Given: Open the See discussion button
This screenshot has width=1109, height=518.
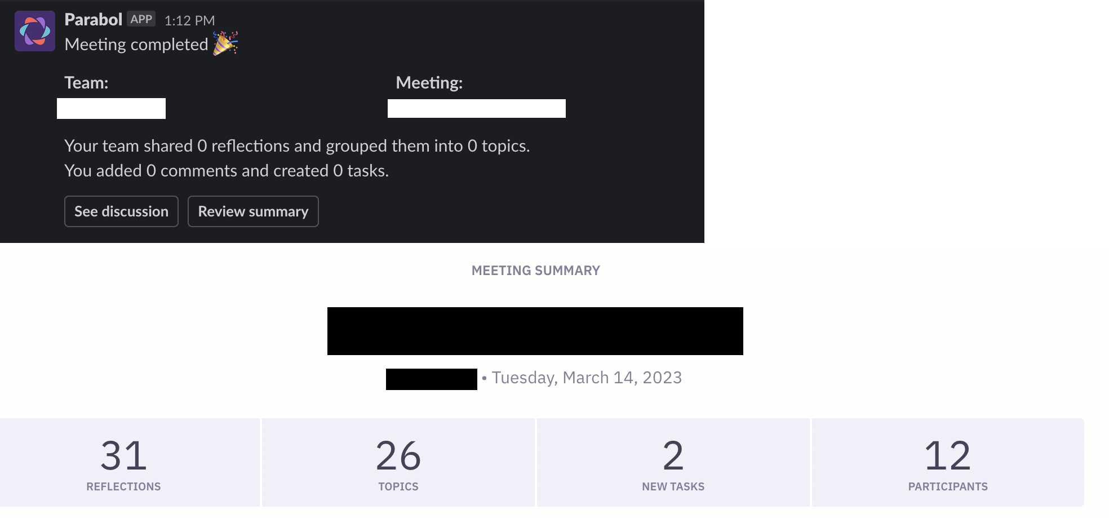Looking at the screenshot, I should 121,211.
